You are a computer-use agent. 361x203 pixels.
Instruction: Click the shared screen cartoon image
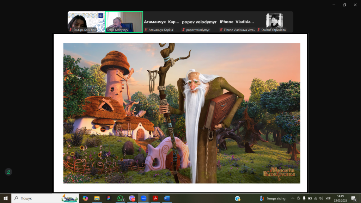[x=182, y=113]
